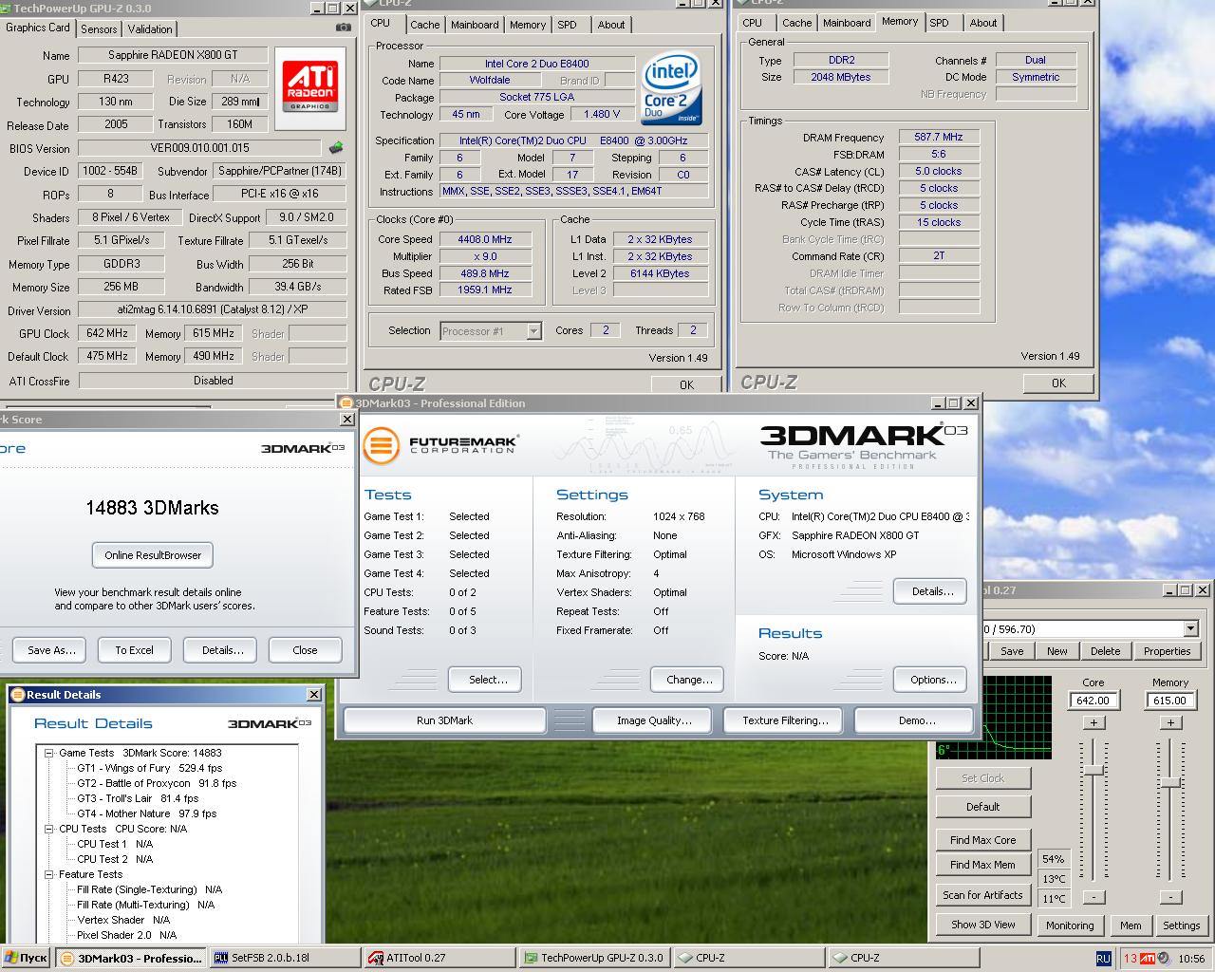Viewport: 1215px width, 972px height.
Task: Click Close in the 3DMark score window
Action: (x=305, y=650)
